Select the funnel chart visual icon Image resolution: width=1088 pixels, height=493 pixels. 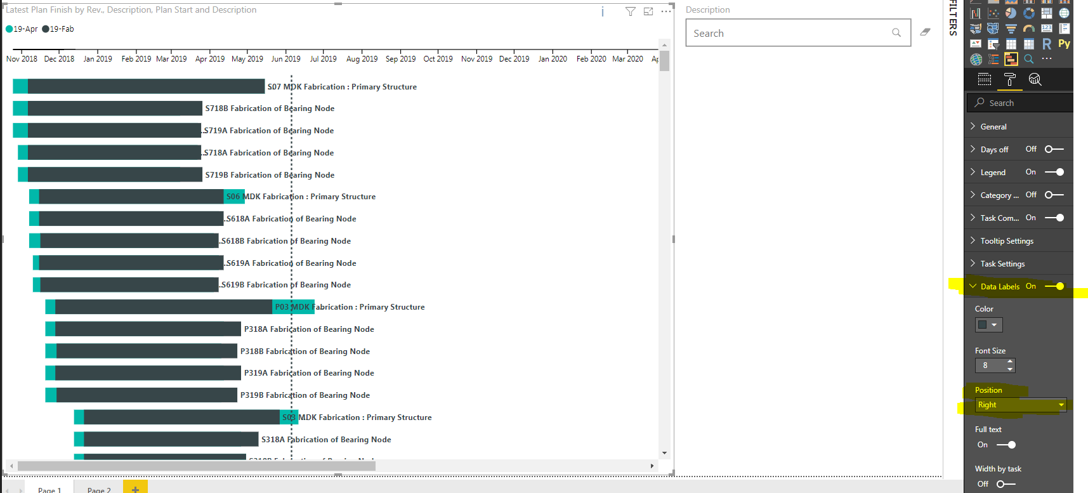[x=1011, y=29]
